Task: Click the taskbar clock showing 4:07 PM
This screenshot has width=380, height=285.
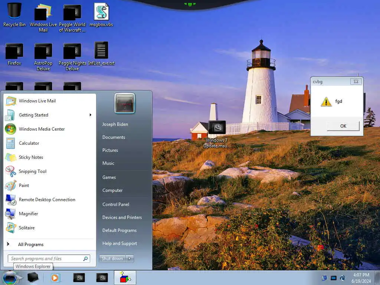Action: [x=361, y=278]
